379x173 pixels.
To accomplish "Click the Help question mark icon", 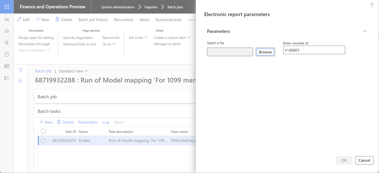I will click(372, 5).
